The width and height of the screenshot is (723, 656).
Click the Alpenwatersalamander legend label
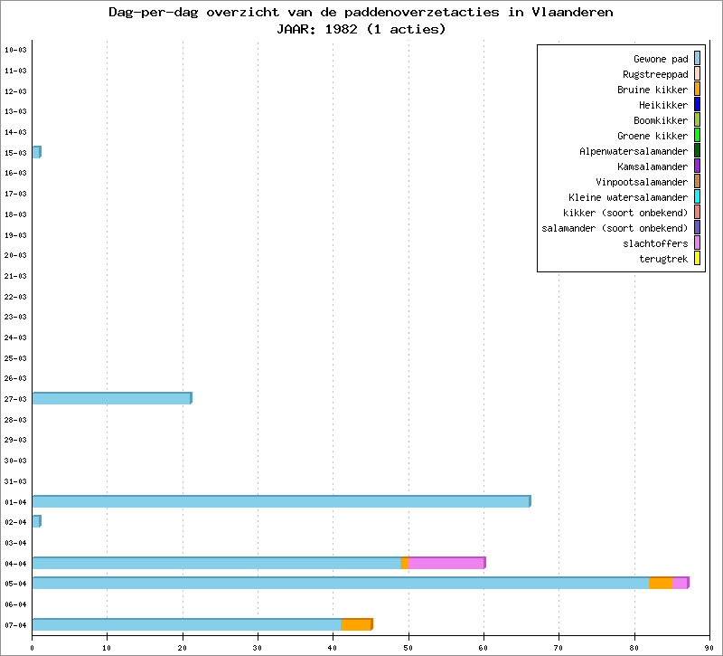click(634, 151)
